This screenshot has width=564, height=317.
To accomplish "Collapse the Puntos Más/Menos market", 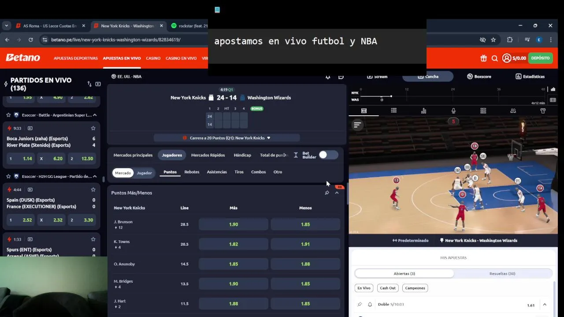I will tap(337, 193).
